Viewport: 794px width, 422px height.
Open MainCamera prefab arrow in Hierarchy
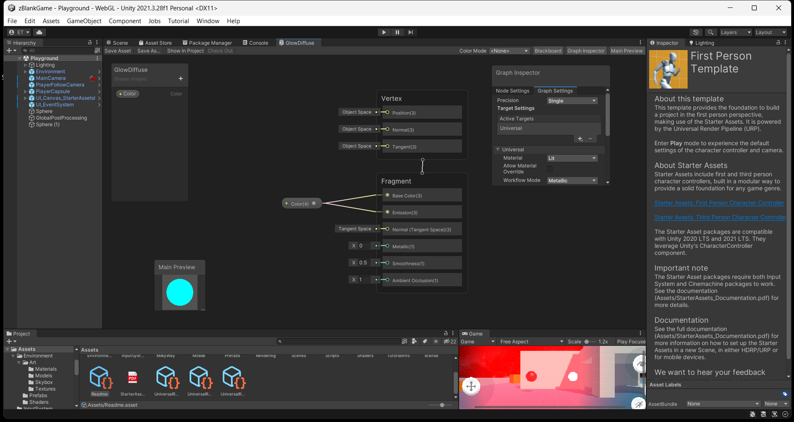click(99, 78)
